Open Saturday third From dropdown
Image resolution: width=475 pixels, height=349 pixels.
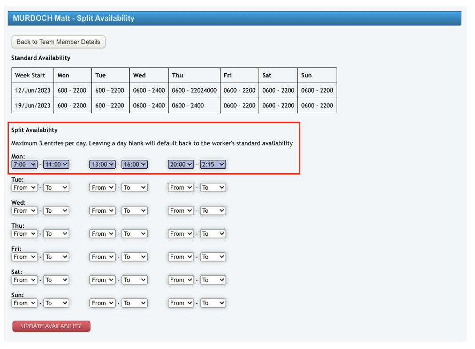pos(181,280)
